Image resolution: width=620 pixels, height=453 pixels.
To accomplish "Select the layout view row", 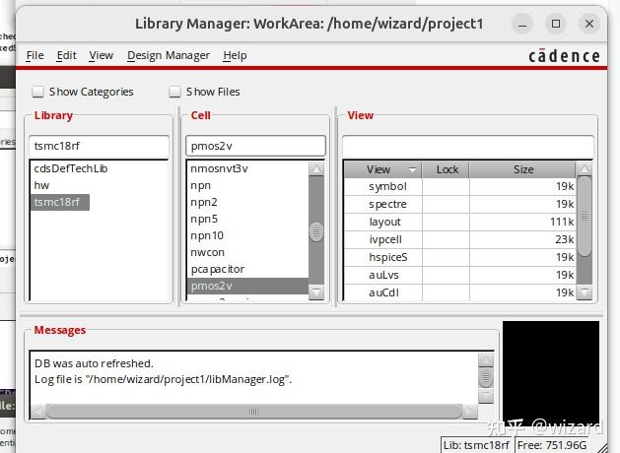I will click(x=460, y=222).
